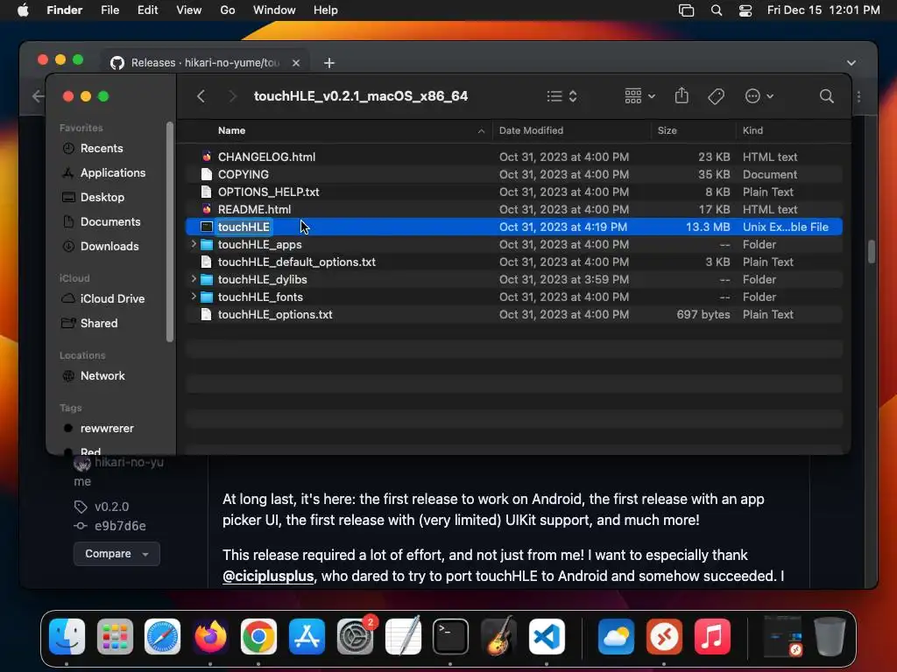The height and width of the screenshot is (672, 897).
Task: Close the Releases browser tab
Action: pyautogui.click(x=296, y=63)
